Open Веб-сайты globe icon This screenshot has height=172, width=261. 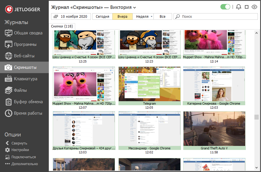pos(9,56)
